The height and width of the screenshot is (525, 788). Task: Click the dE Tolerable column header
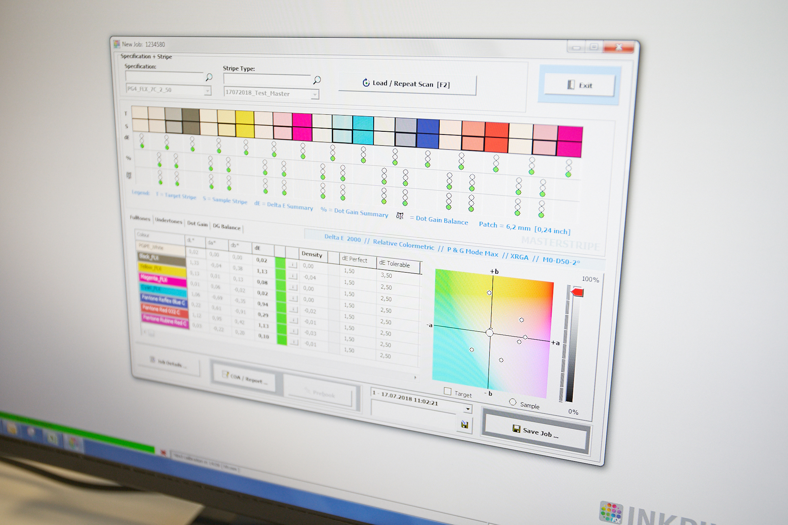click(x=398, y=264)
